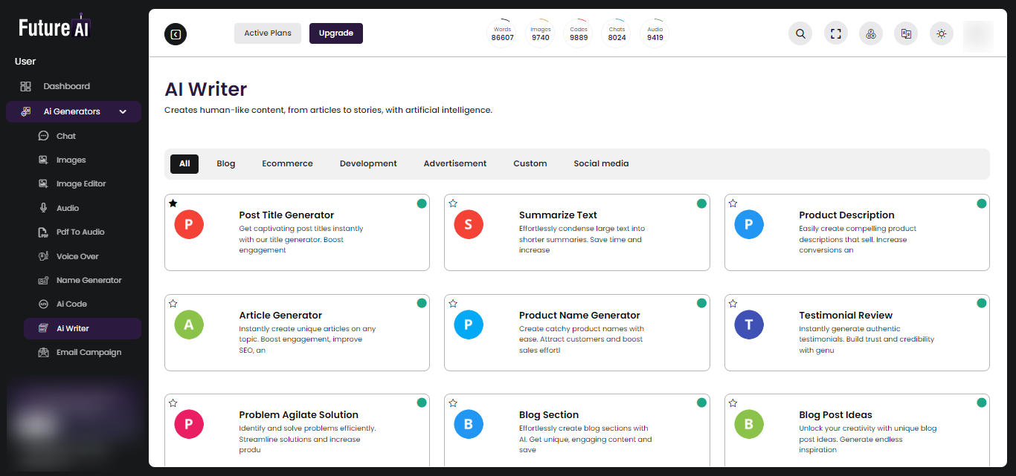This screenshot has height=476, width=1016.
Task: Open the language translate menu
Action: pos(905,33)
